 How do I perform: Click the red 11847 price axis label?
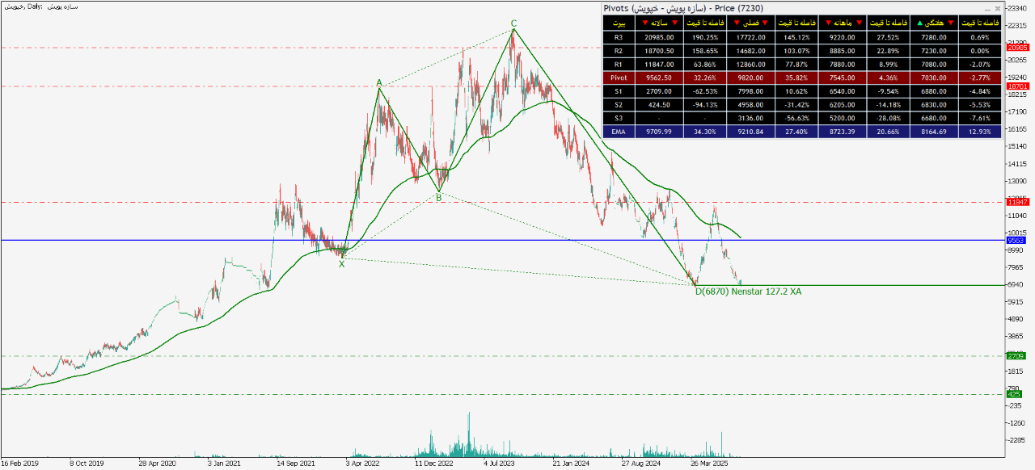[1016, 202]
